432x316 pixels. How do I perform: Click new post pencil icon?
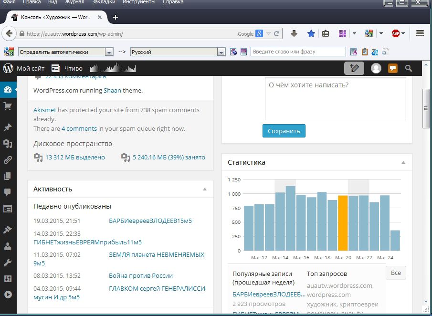[354, 68]
